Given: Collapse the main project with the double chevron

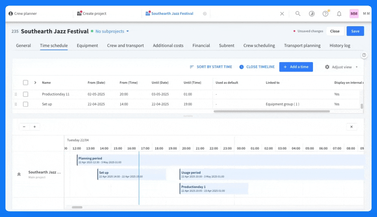Looking at the screenshot, I should tap(19, 174).
